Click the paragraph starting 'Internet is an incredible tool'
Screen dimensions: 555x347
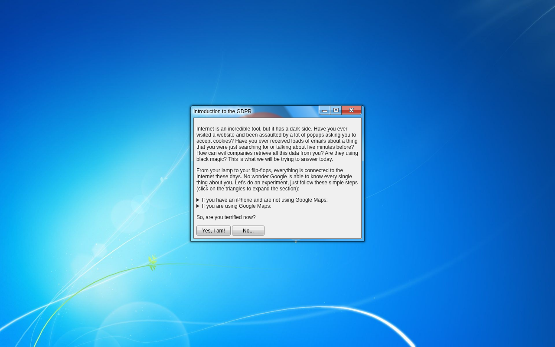coord(277,144)
